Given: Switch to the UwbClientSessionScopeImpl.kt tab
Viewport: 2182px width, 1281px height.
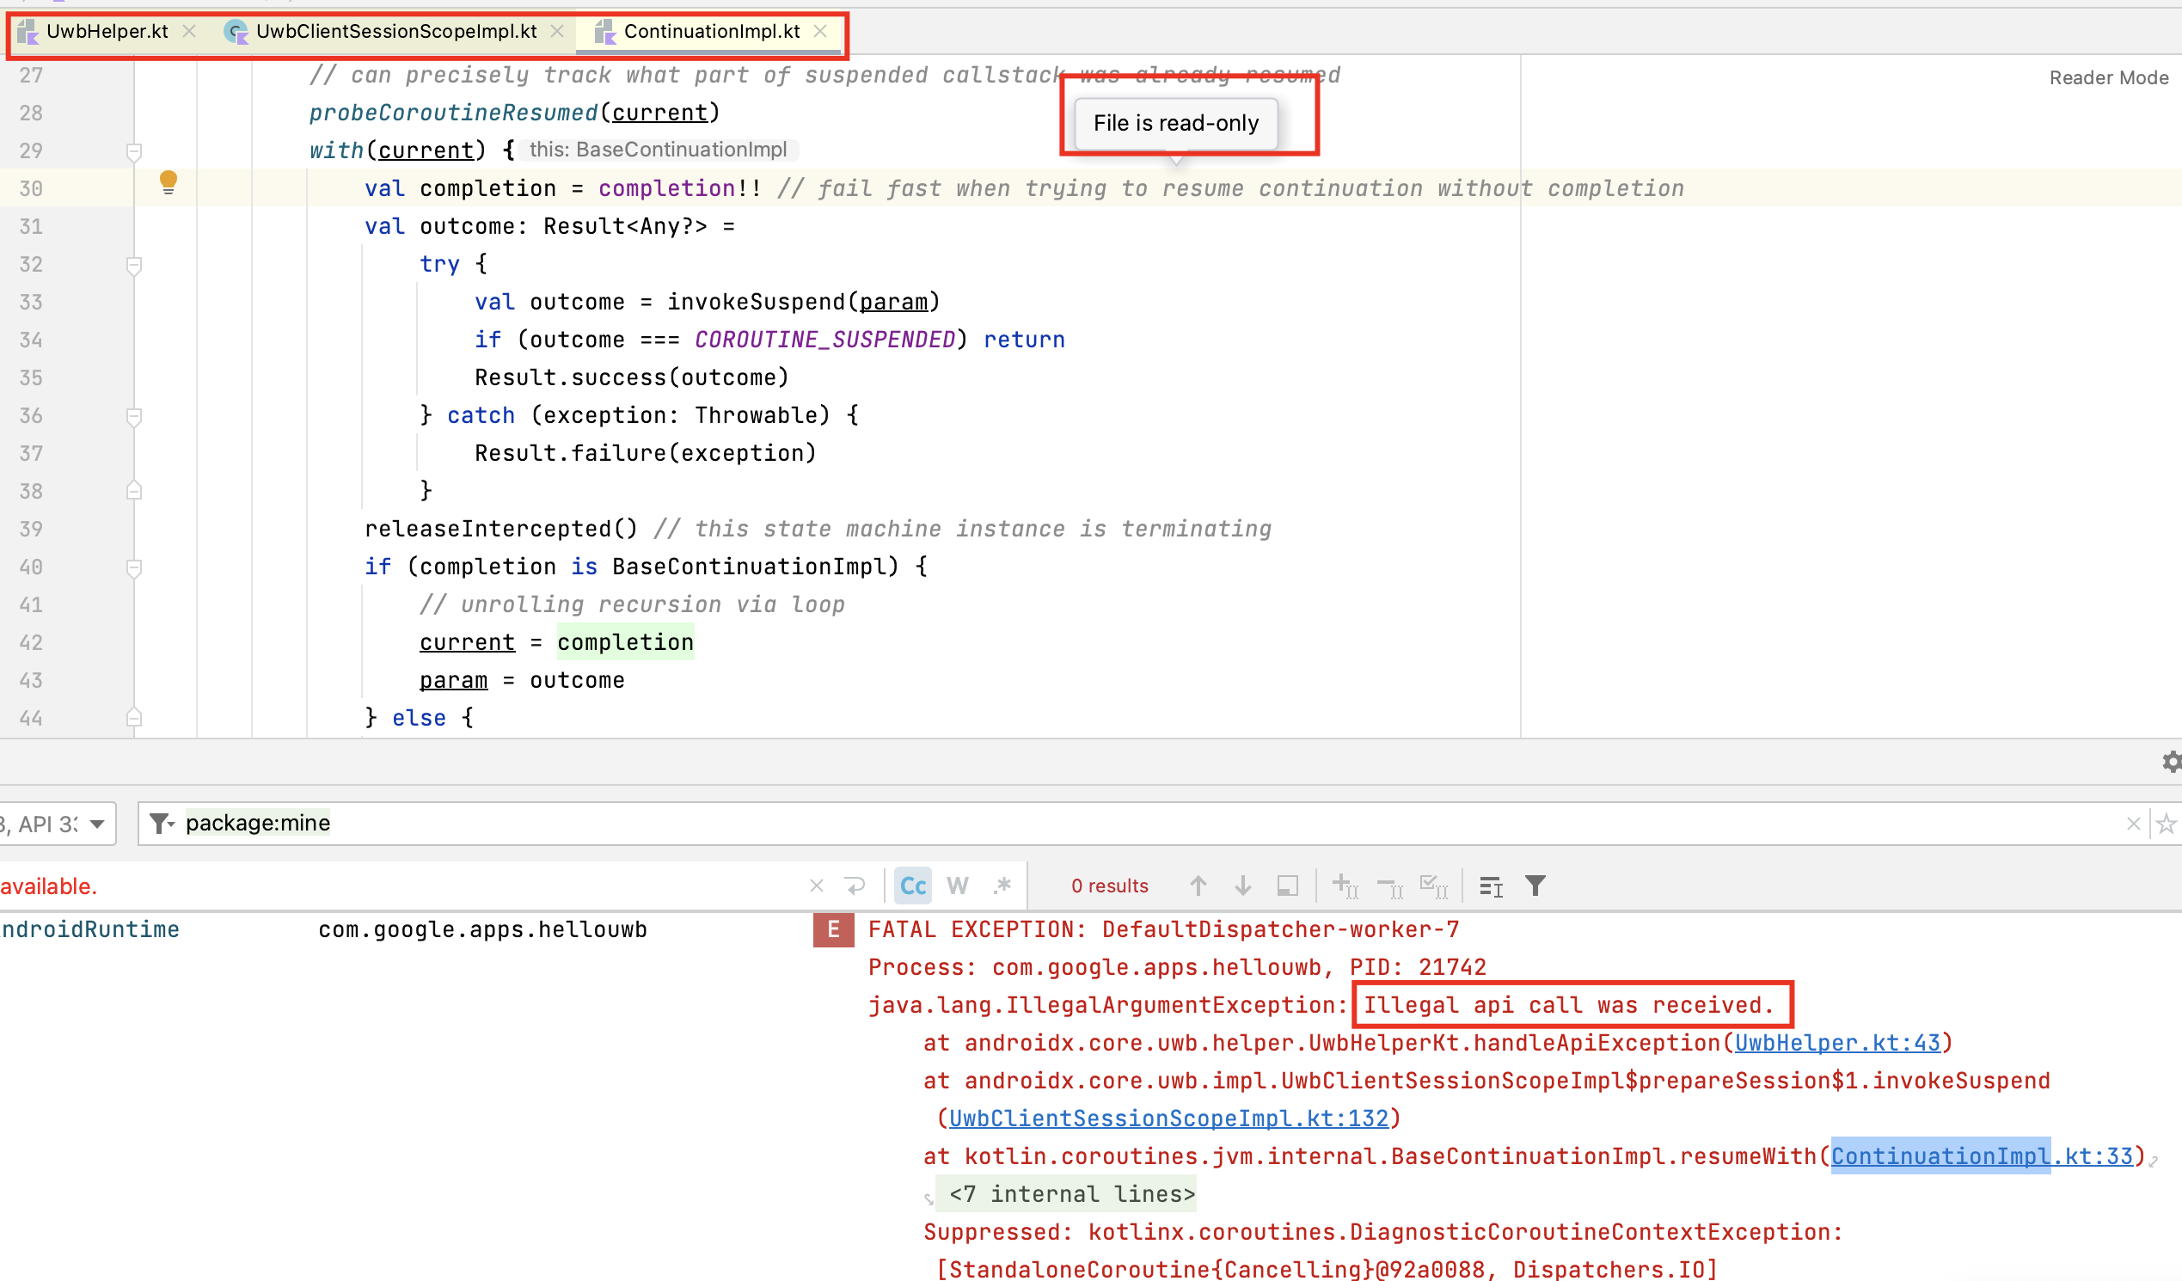Looking at the screenshot, I should tap(395, 31).
